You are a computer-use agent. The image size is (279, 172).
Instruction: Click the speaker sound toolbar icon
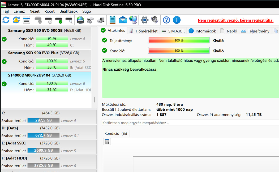point(154,20)
